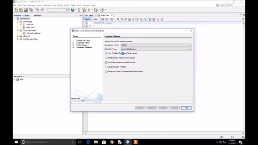The image size is (258, 145).
Task: Click the Redo toolbar icon
Action: 42,10
